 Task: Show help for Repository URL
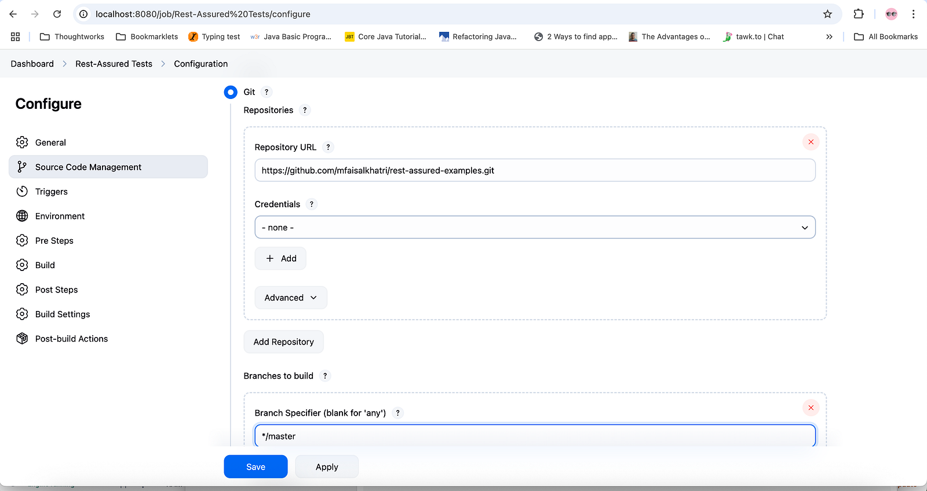click(x=328, y=147)
